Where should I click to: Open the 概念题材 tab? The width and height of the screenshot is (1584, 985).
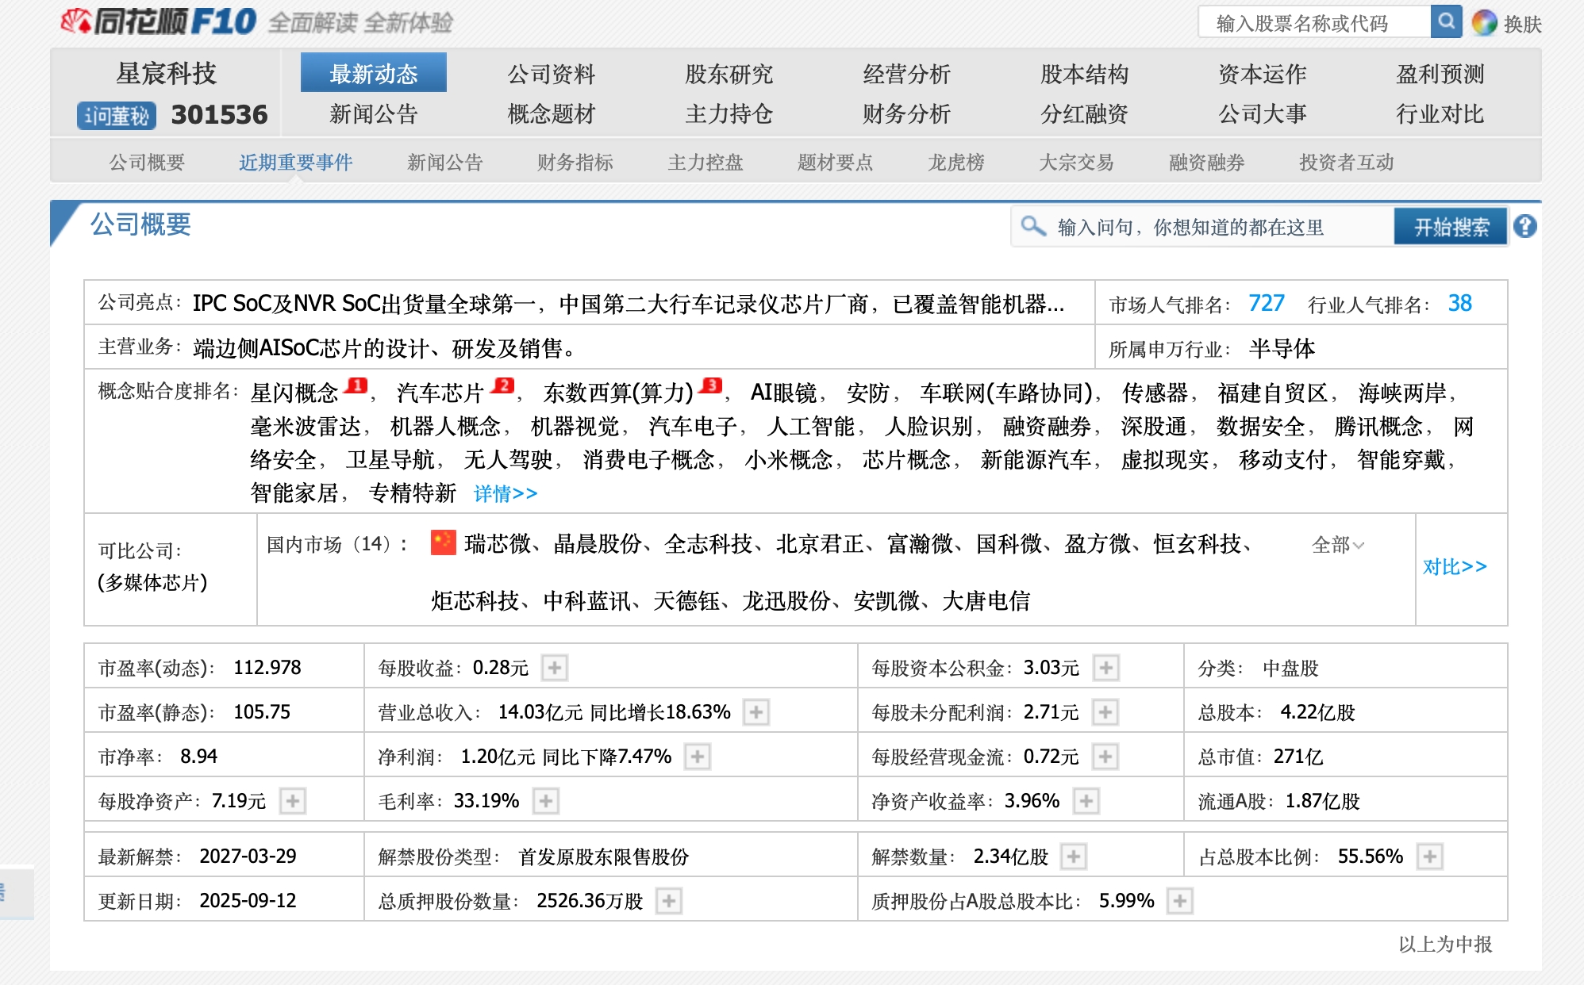click(x=552, y=114)
